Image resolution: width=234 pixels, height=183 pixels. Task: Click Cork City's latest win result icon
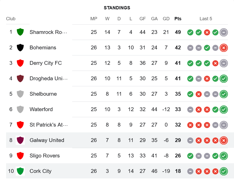[223, 171]
